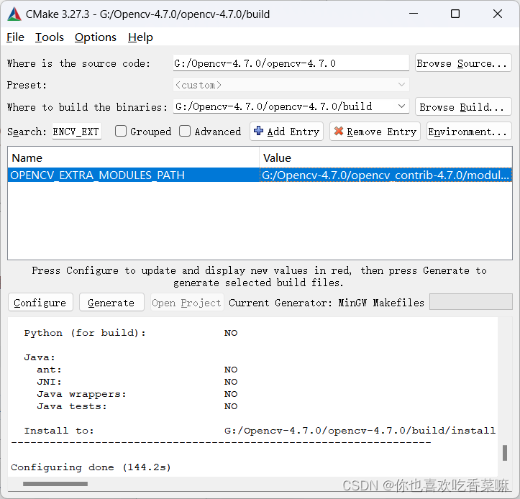Click the 'Python (for build):' log line

(131, 333)
